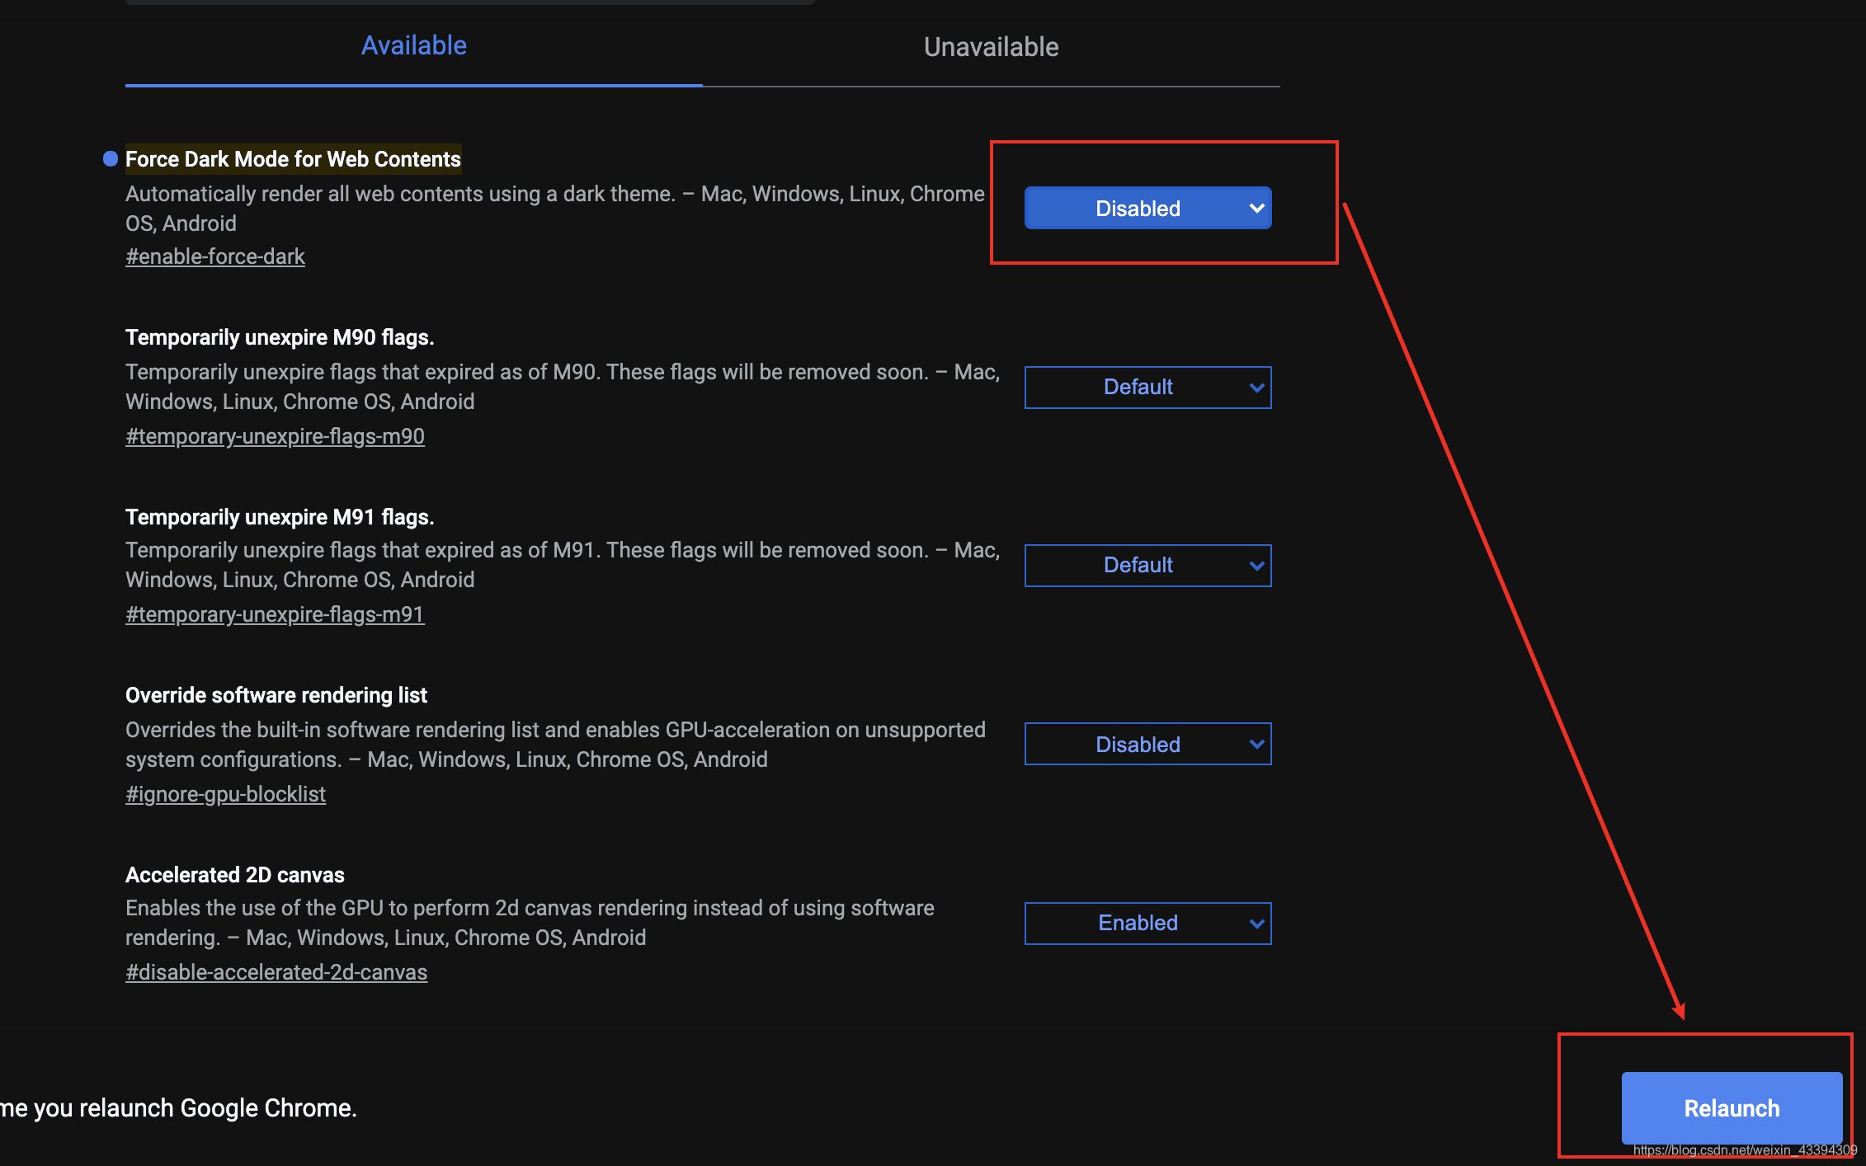Click the Relaunch button
This screenshot has width=1866, height=1166.
(1732, 1107)
